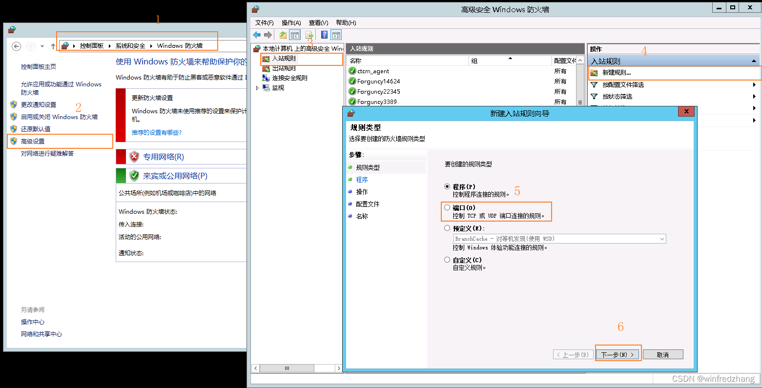
Task: Open the 查看(V) menu
Action: [318, 22]
